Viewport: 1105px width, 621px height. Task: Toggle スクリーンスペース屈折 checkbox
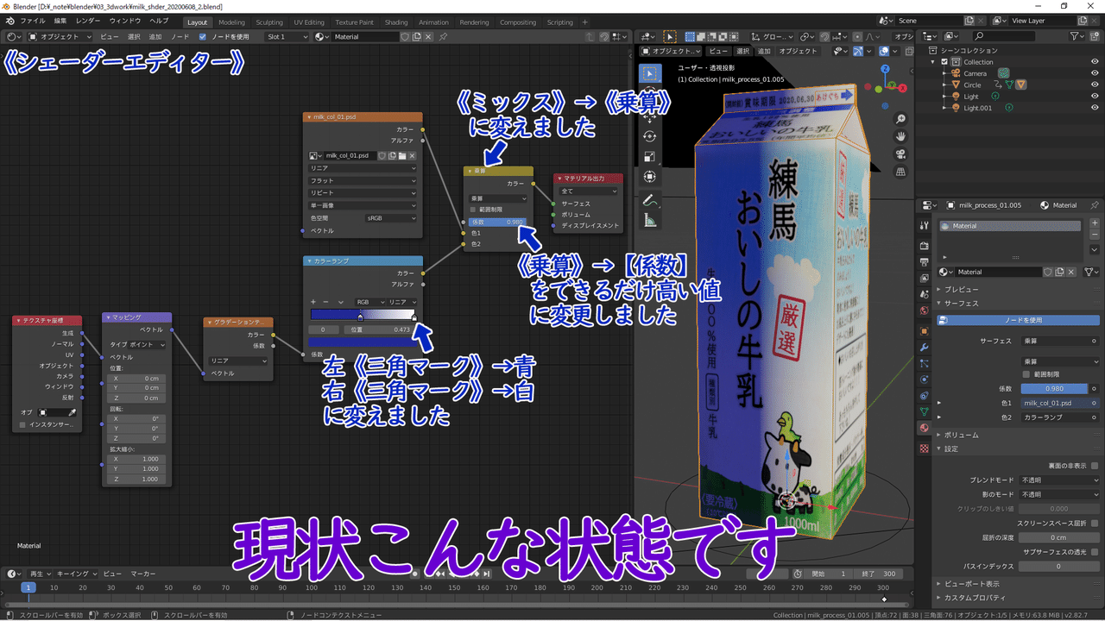[x=1095, y=524]
